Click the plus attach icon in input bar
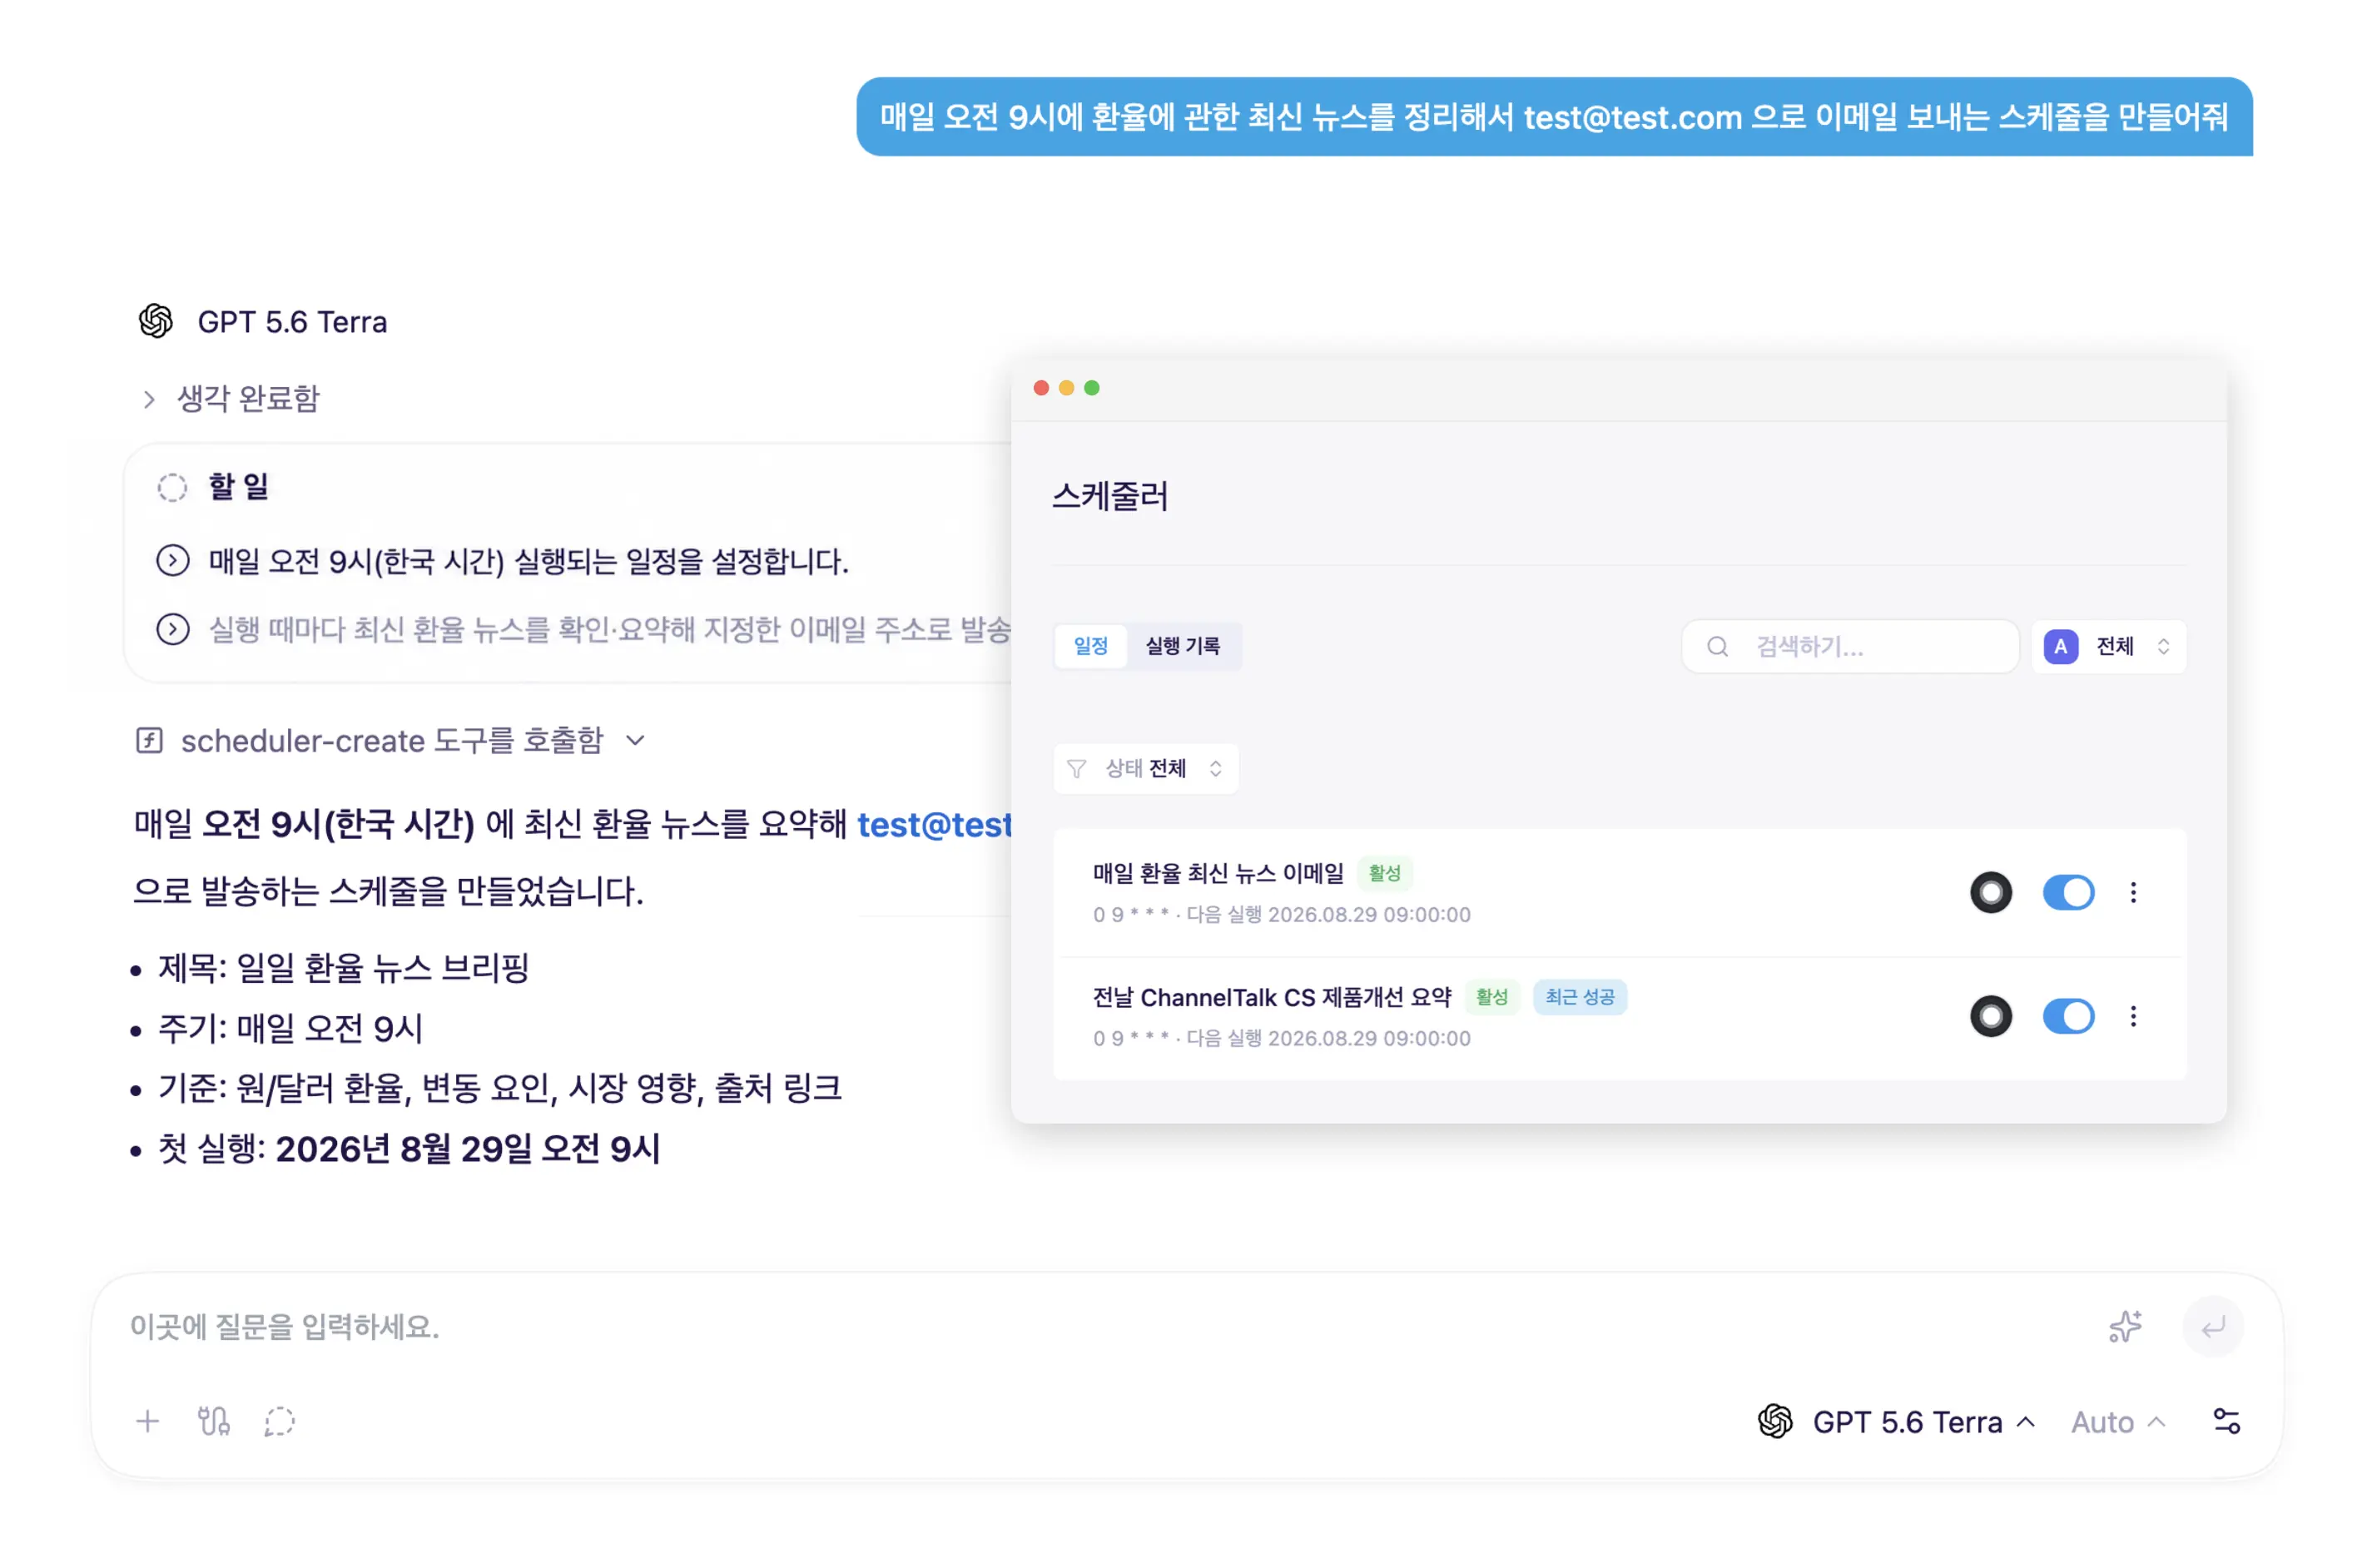The width and height of the screenshot is (2377, 1568). pos(147,1421)
